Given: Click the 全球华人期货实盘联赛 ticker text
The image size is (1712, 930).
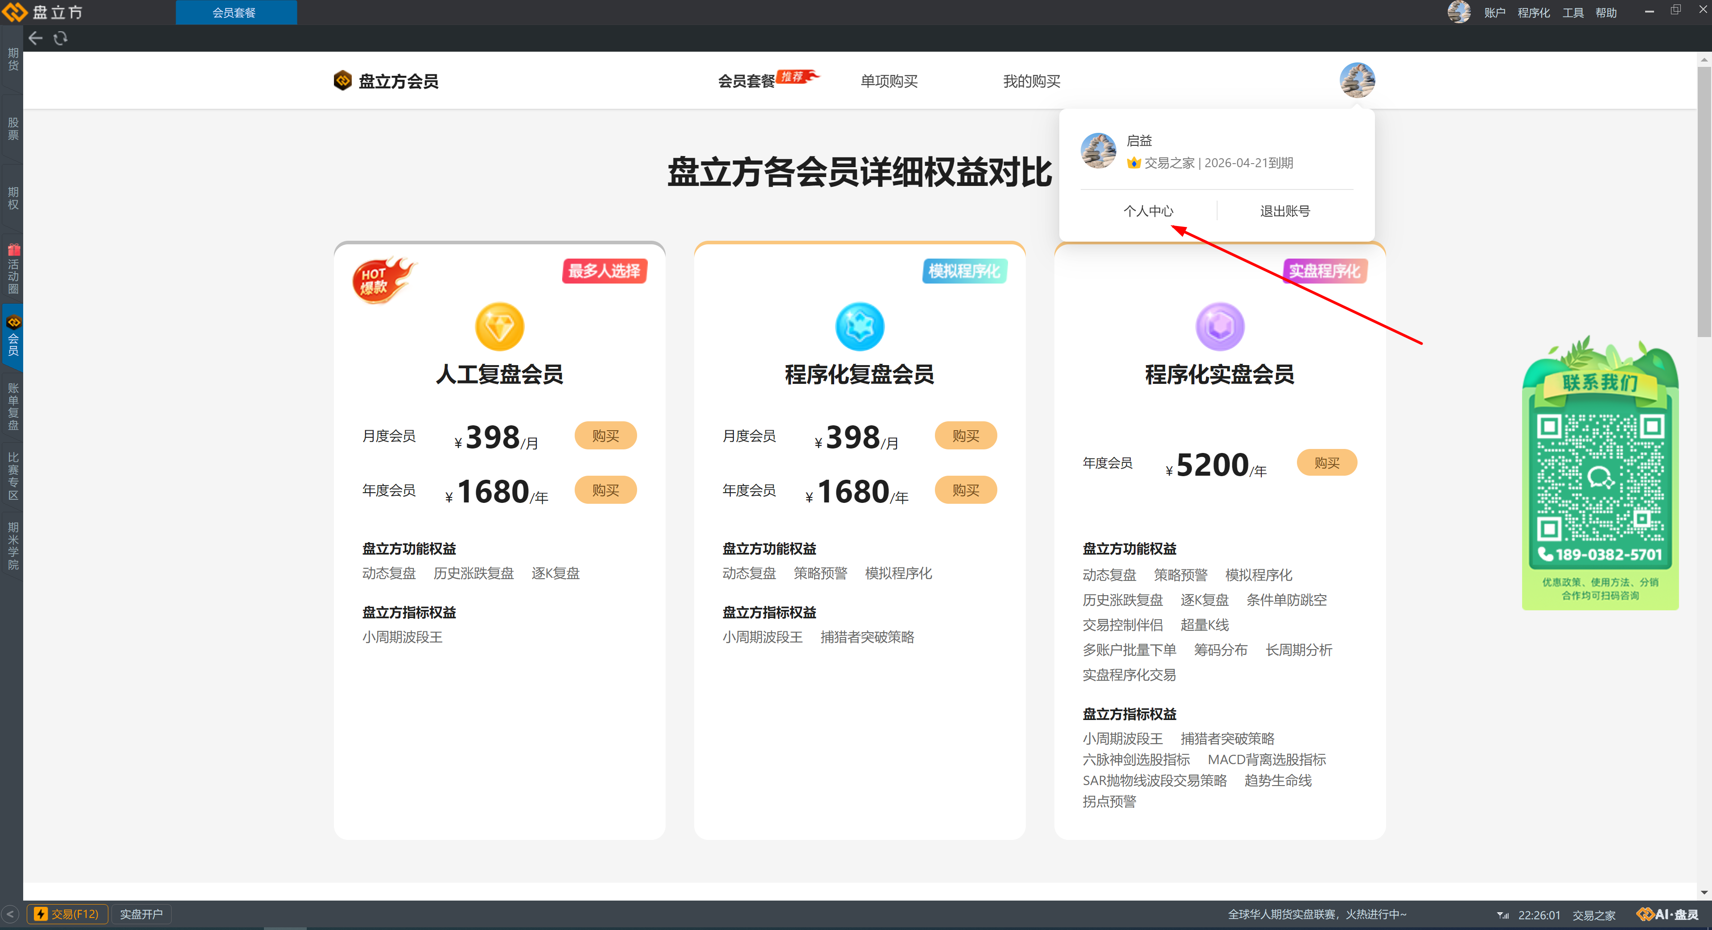Looking at the screenshot, I should (1317, 915).
